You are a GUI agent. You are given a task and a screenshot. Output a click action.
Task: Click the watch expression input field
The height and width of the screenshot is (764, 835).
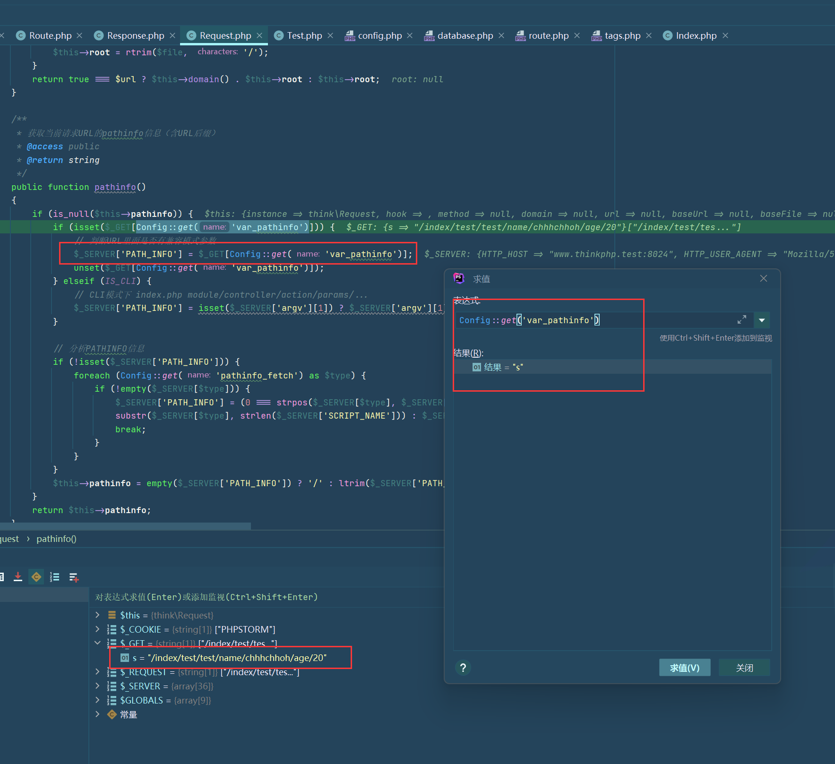point(267,597)
